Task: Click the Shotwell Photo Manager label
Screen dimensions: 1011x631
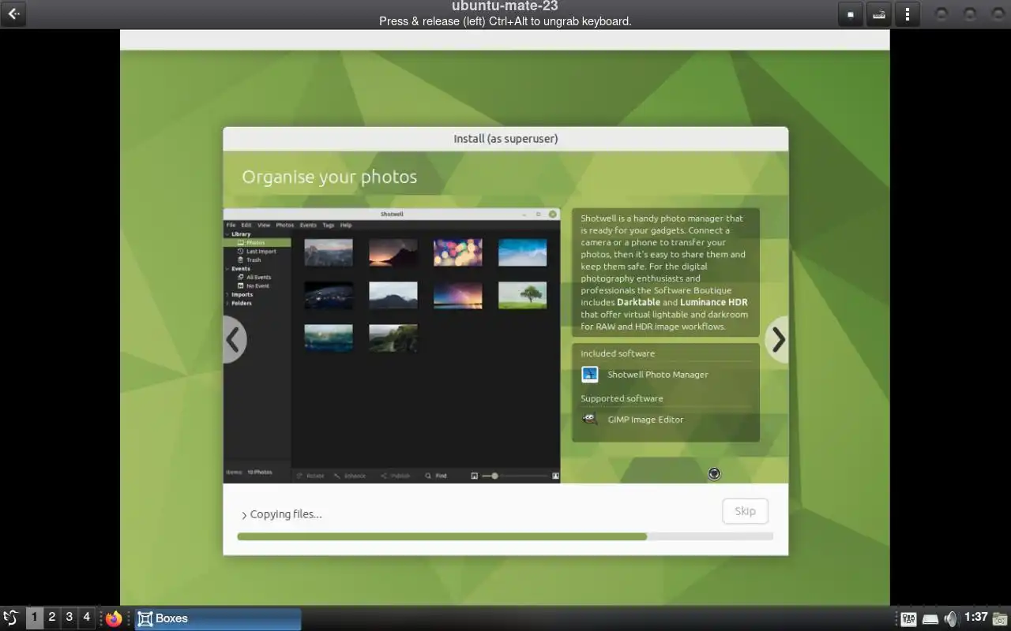Action: 658,375
